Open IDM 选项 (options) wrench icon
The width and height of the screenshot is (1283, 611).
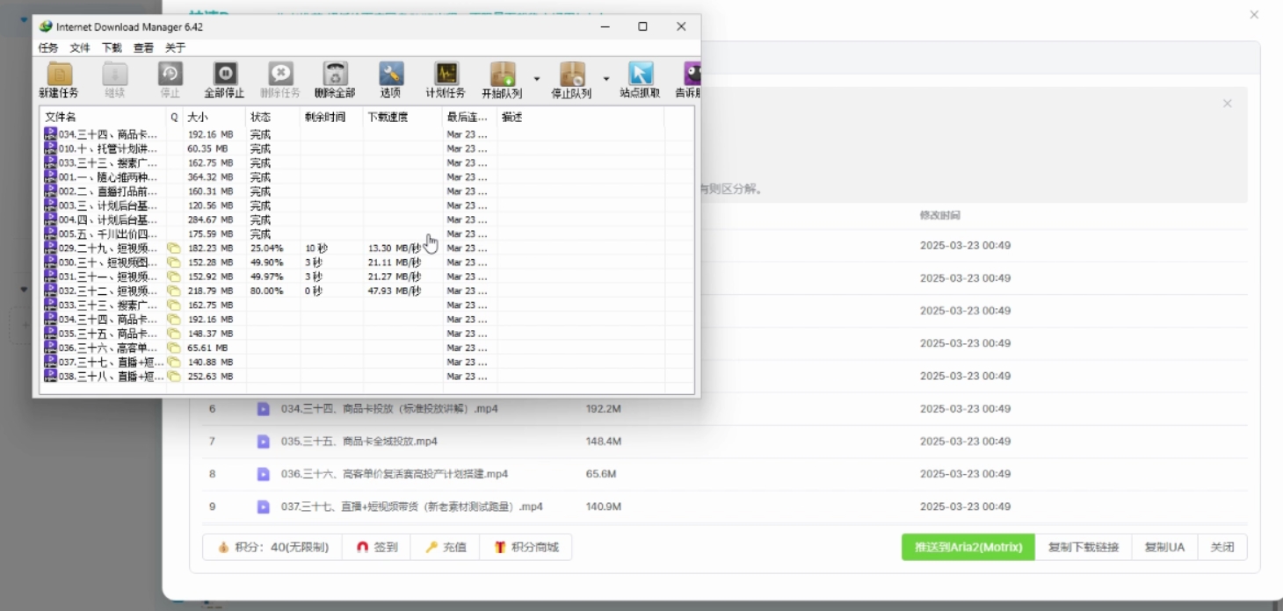tap(391, 74)
